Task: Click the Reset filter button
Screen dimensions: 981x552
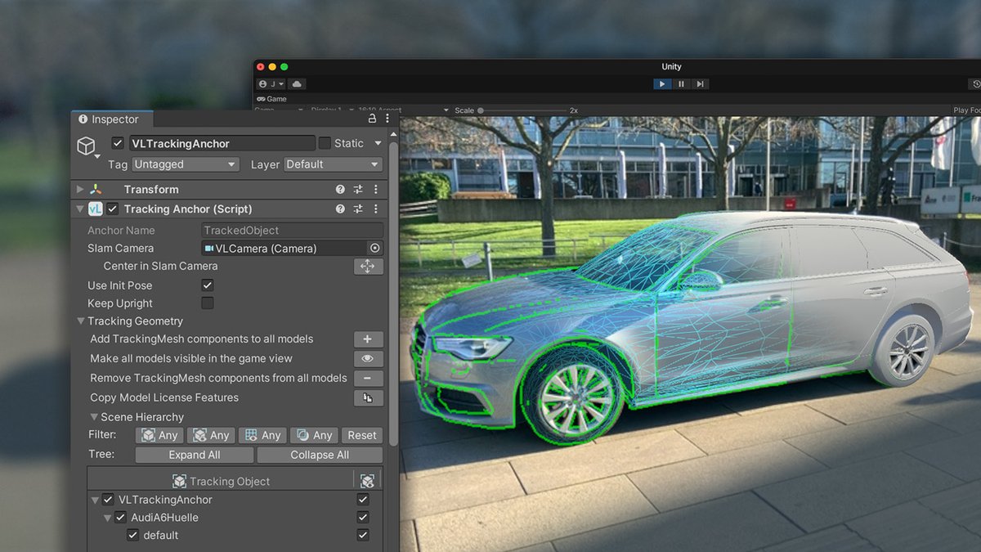Action: [362, 435]
